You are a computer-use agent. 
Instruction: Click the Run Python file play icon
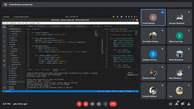coord(94,26)
